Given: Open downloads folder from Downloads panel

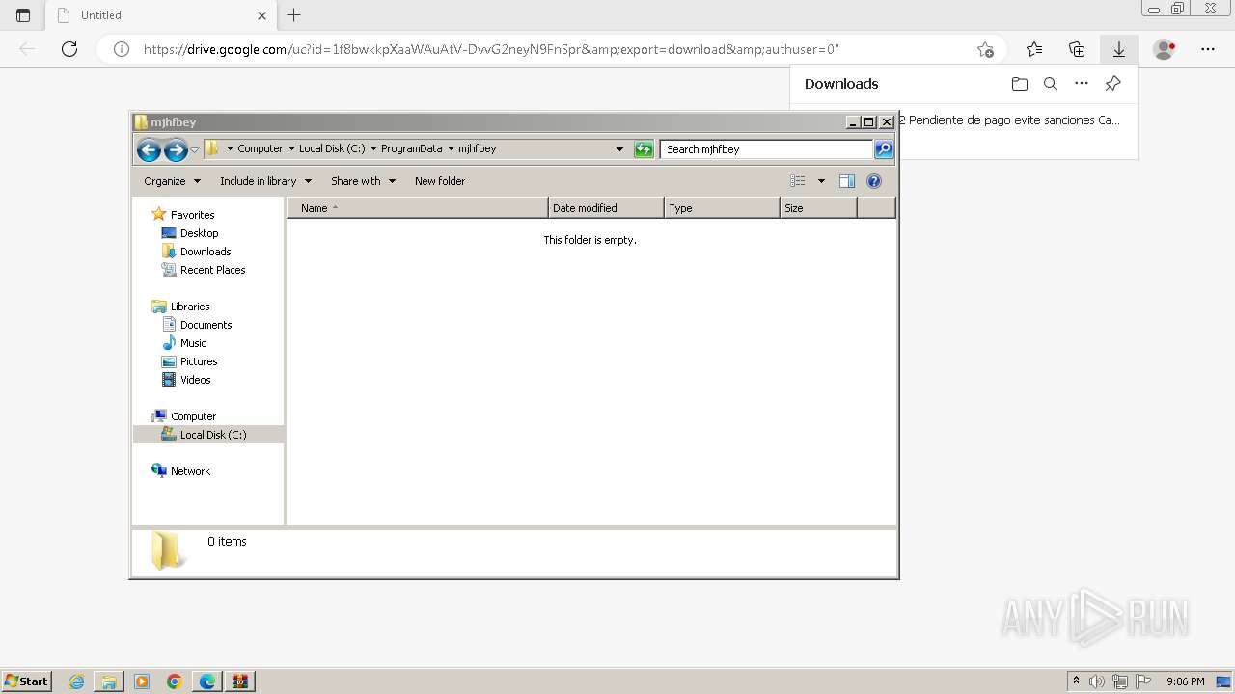Looking at the screenshot, I should [1020, 84].
